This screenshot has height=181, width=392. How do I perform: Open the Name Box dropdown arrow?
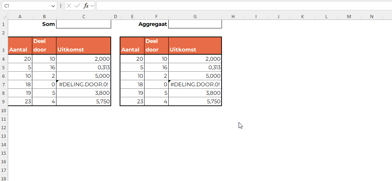click(54, 6)
